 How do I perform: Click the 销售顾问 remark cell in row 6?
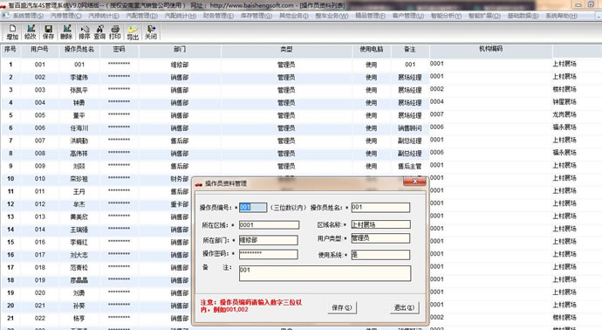[x=410, y=128]
